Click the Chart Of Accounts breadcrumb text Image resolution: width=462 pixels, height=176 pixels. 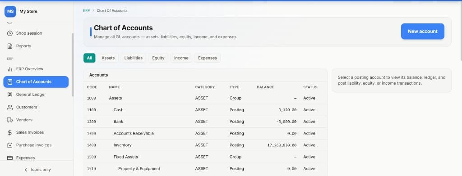[x=112, y=10]
